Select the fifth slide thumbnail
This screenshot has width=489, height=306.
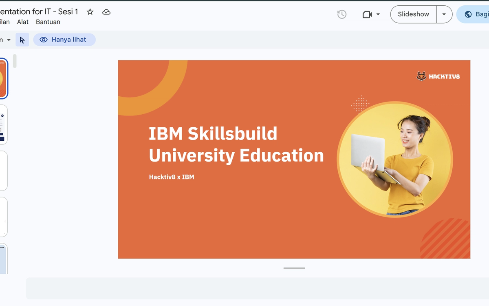(x=3, y=259)
